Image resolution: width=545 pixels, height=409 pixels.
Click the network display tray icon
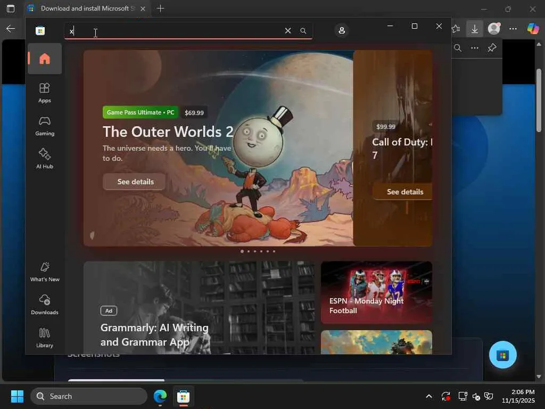click(x=463, y=396)
